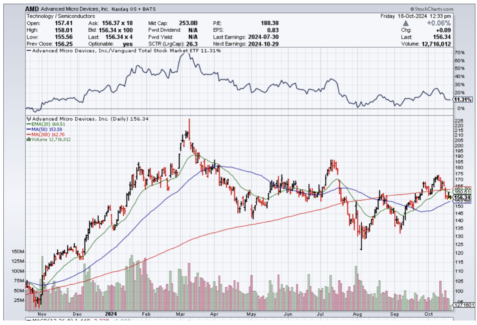Click the red MA(200) 162.70 legend entry
Viewport: 477px width, 325px height.
click(45, 135)
